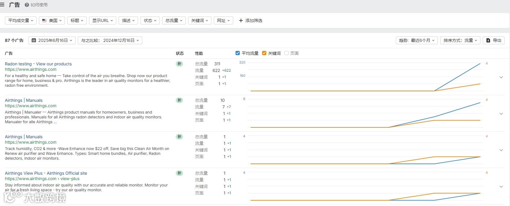Open the 美国 country dropdown
510x206 pixels.
coord(52,20)
